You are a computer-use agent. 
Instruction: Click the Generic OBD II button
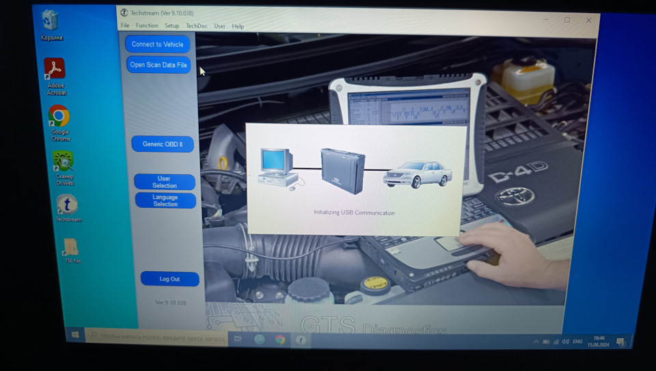coord(163,144)
